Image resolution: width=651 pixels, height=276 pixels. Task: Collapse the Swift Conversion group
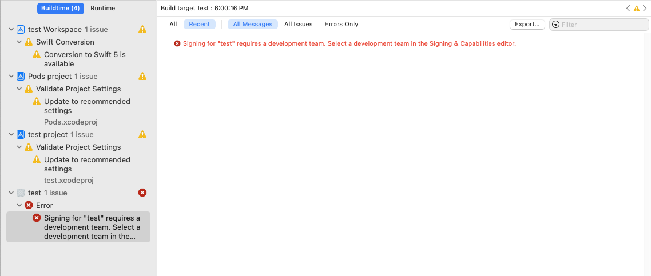tap(19, 42)
